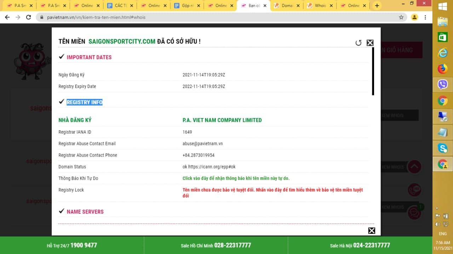The height and width of the screenshot is (254, 453).
Task: Open File Explorer from taskbar
Action: pyautogui.click(x=443, y=22)
